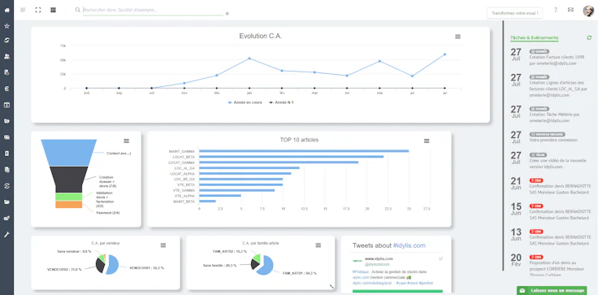
Task: Click the mai data point on Evolution C.A.
Action: (x=379, y=61)
